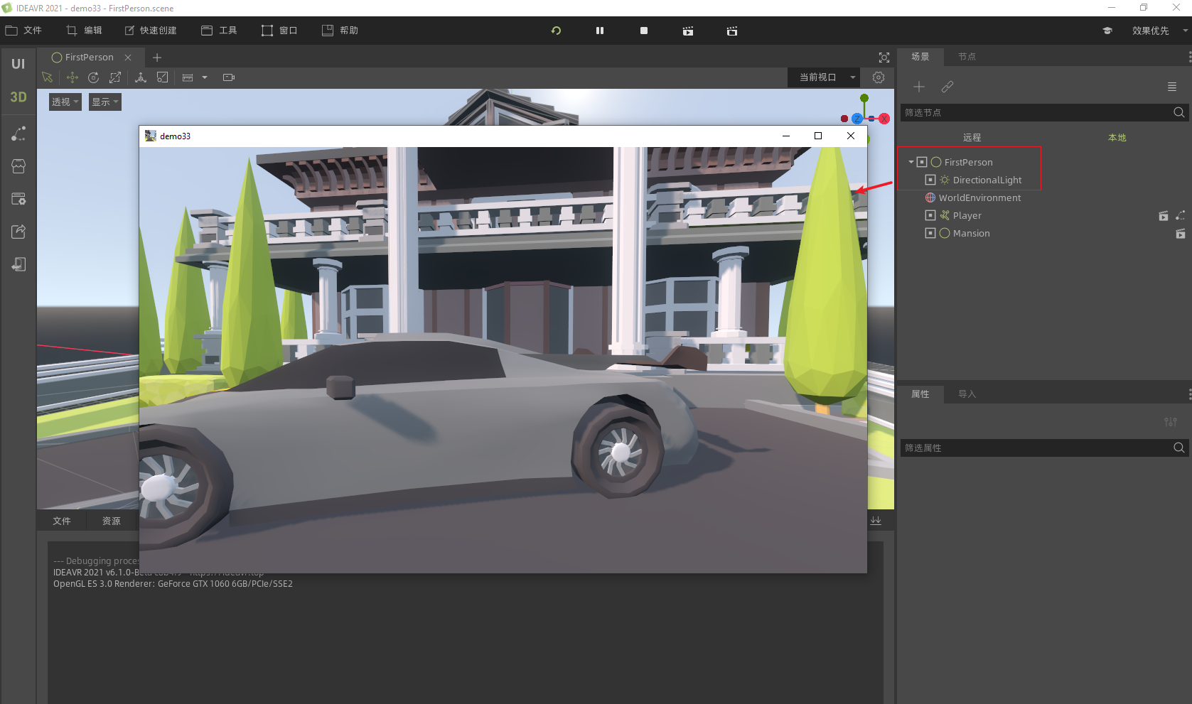Screen dimensions: 1192x704
Task: Toggle viewport fullscreen focus icon
Action: point(884,58)
